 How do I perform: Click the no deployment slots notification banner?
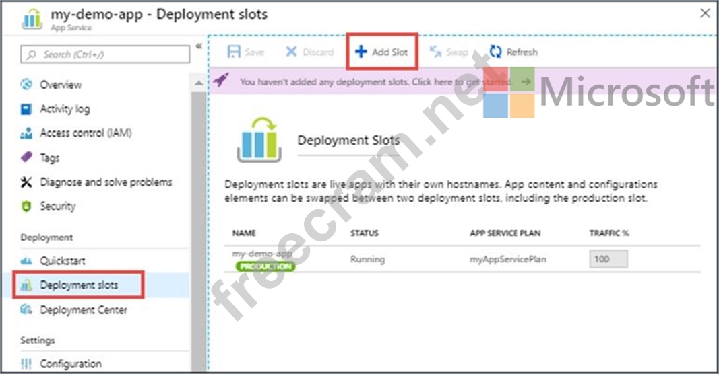364,81
